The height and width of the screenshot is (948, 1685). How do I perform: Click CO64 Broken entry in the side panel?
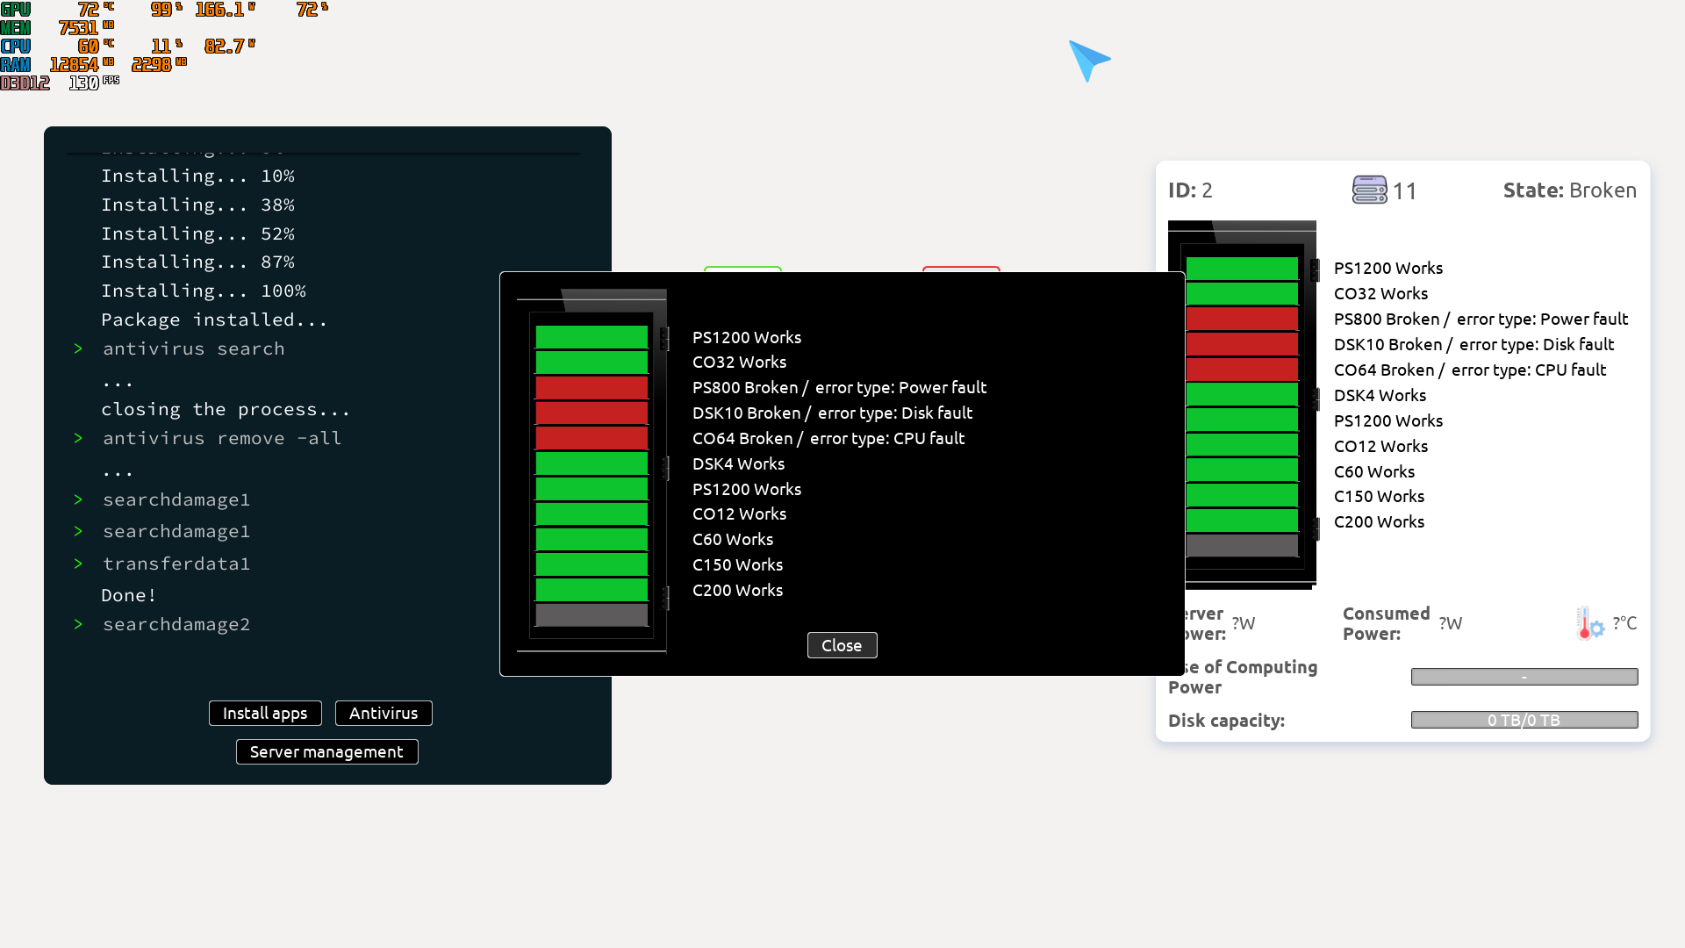pyautogui.click(x=1469, y=370)
